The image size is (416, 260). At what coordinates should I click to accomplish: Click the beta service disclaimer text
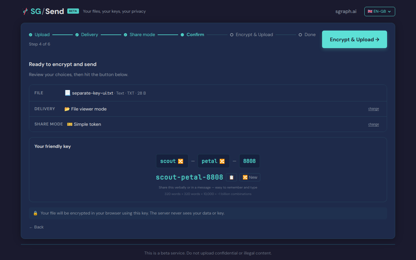[208, 253]
